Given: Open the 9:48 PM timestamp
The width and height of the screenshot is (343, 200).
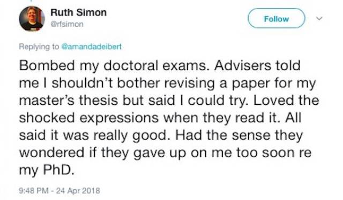Looking at the screenshot, I should tap(34, 190).
